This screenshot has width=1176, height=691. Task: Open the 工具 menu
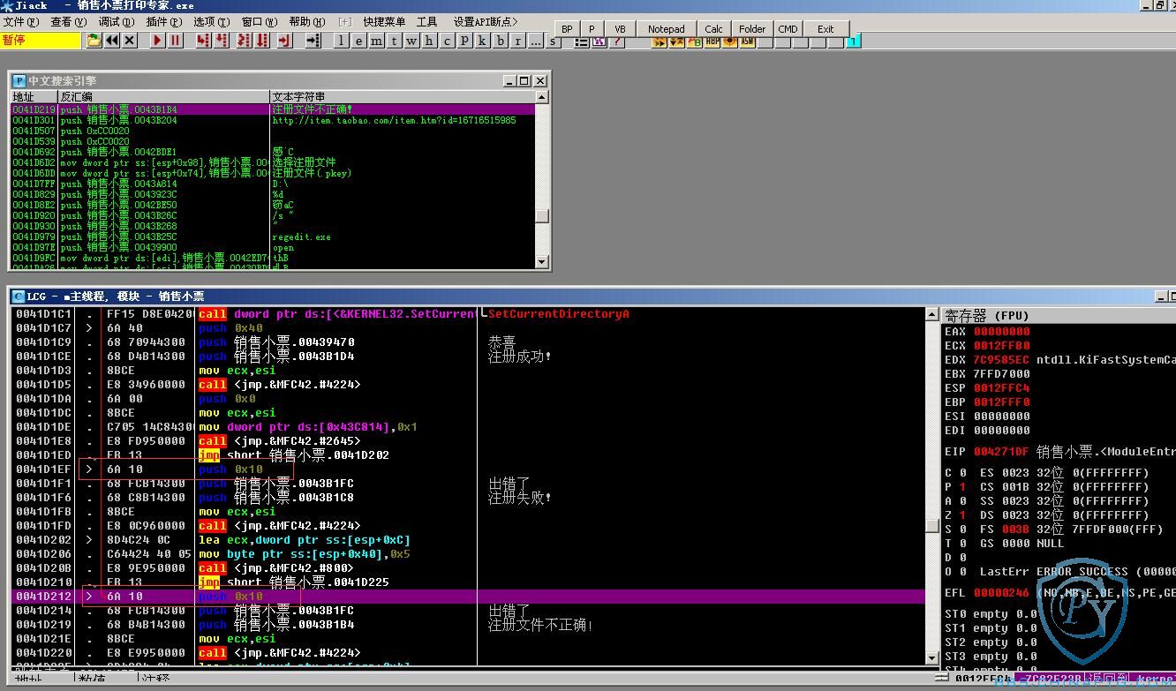coord(426,21)
